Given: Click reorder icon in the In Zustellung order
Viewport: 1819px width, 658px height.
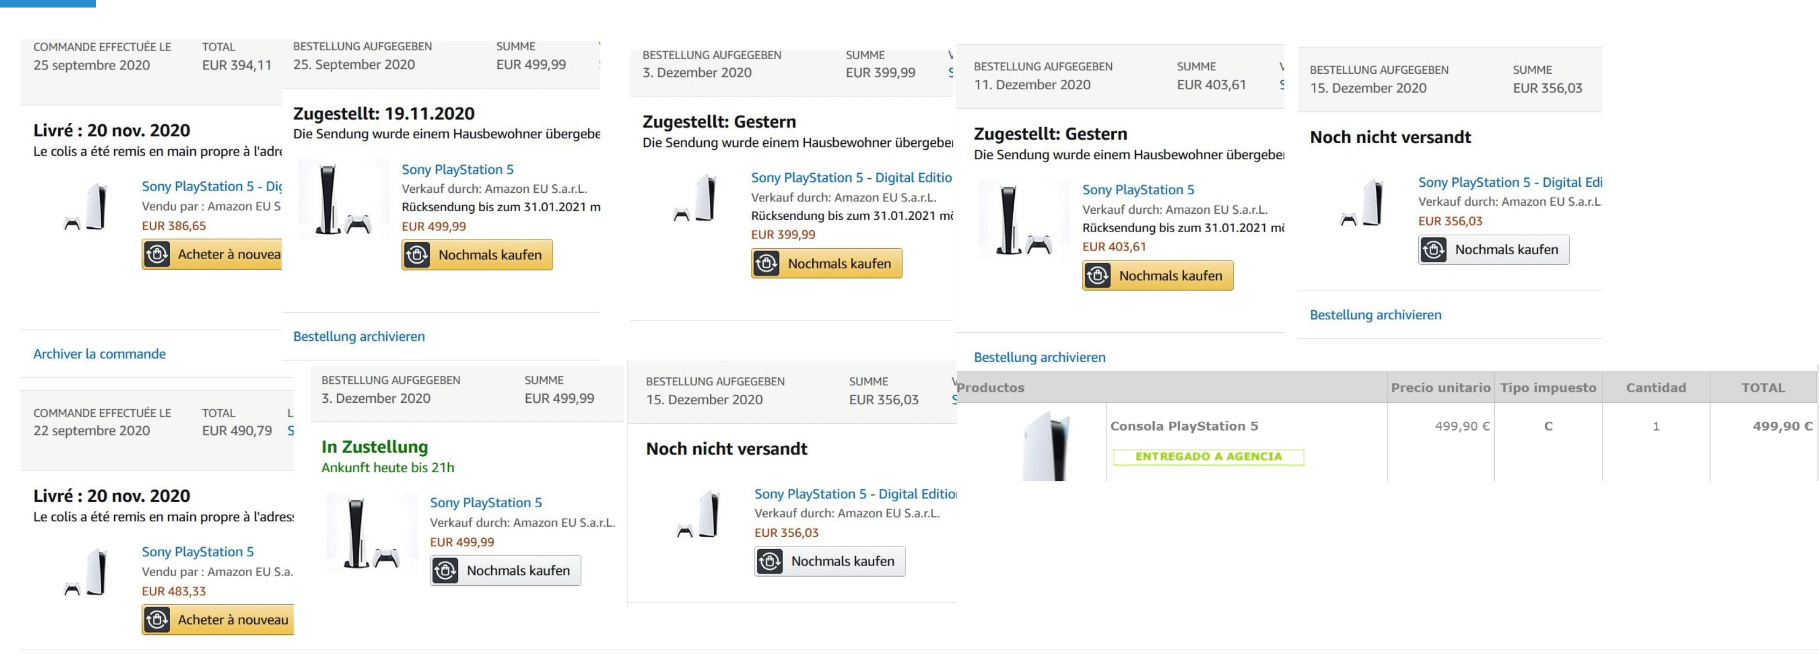Looking at the screenshot, I should click(445, 570).
